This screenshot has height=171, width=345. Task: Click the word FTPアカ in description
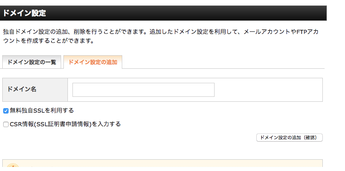[307, 32]
